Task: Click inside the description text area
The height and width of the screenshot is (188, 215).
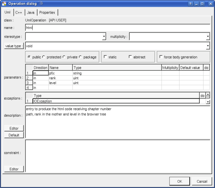Action: pos(118,122)
